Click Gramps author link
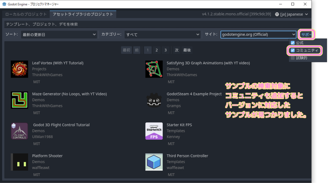330x183 pixels. point(174,106)
